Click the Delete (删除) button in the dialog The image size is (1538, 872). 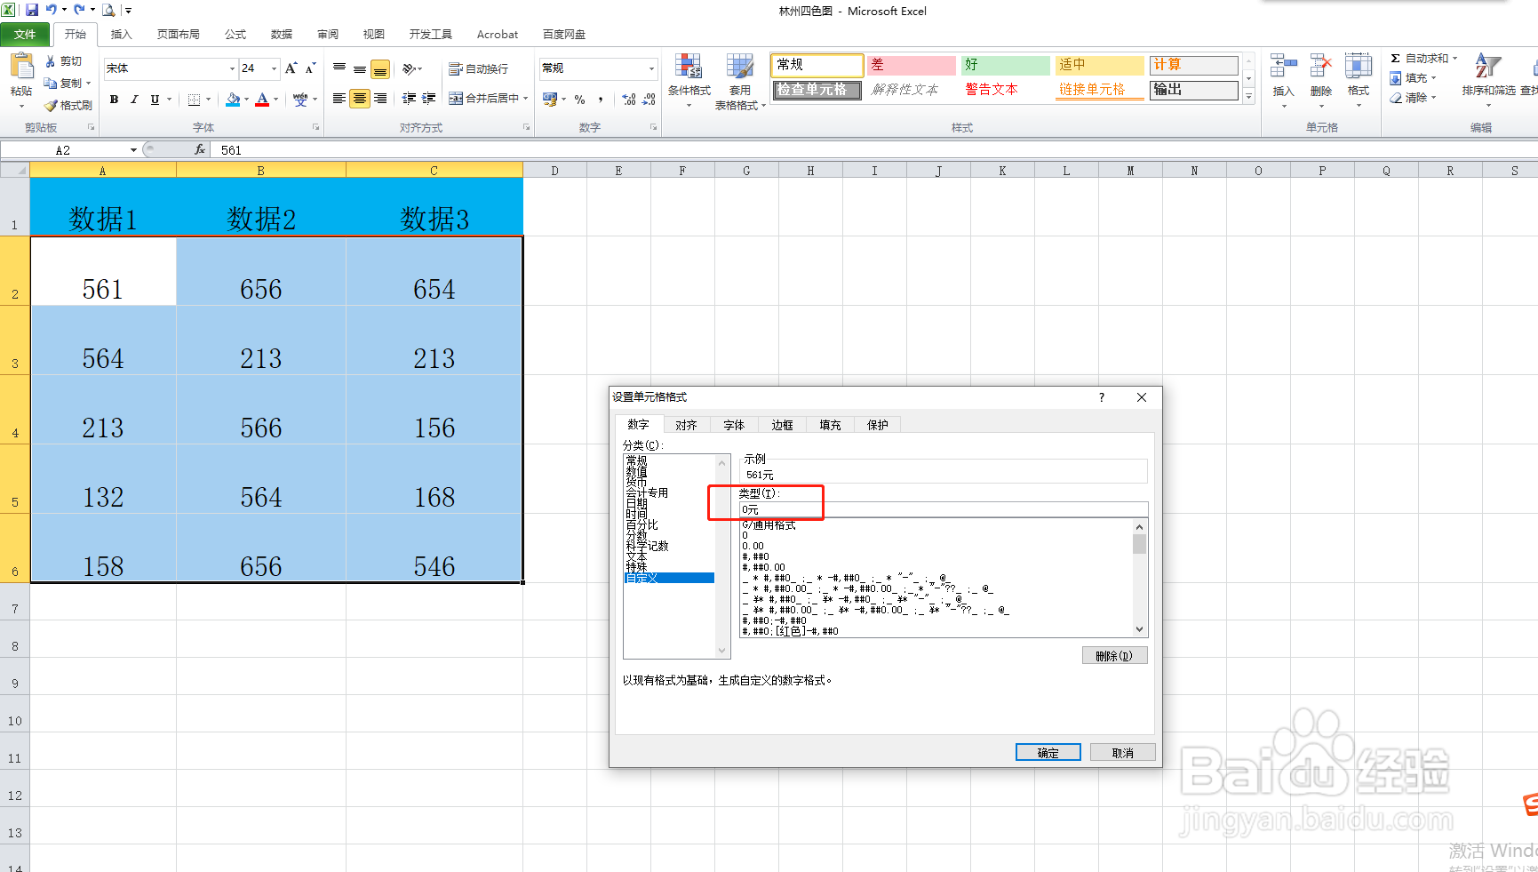[1115, 656]
